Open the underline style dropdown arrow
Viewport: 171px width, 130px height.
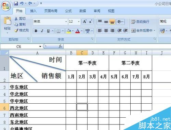tap(53, 31)
